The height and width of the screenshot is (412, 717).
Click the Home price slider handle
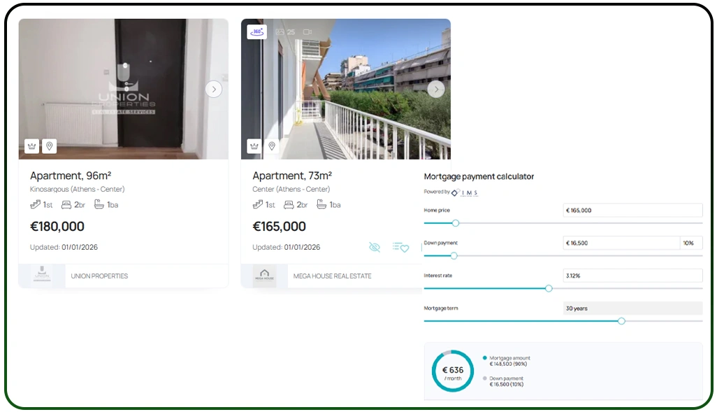click(x=456, y=223)
